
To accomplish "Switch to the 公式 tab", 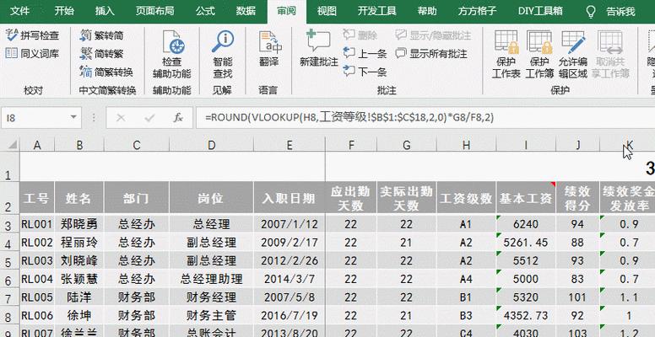I will pos(205,11).
